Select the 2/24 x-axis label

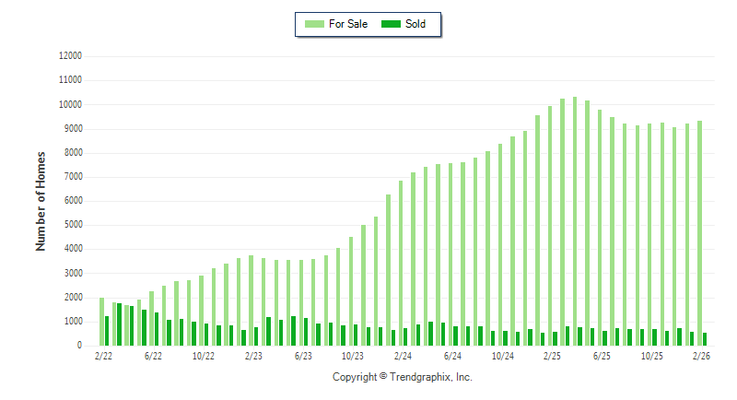pos(403,356)
